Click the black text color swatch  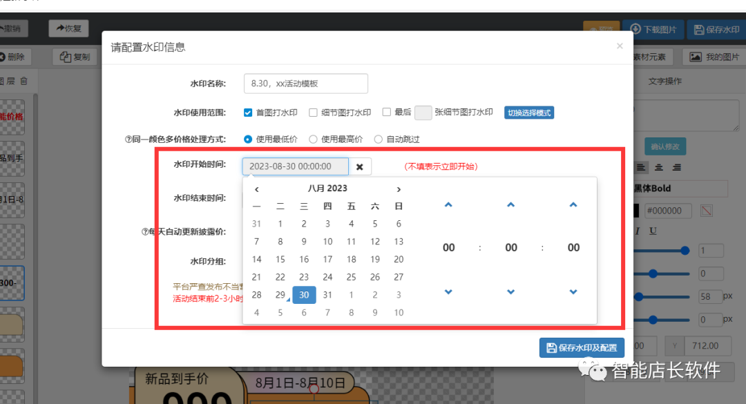click(635, 211)
